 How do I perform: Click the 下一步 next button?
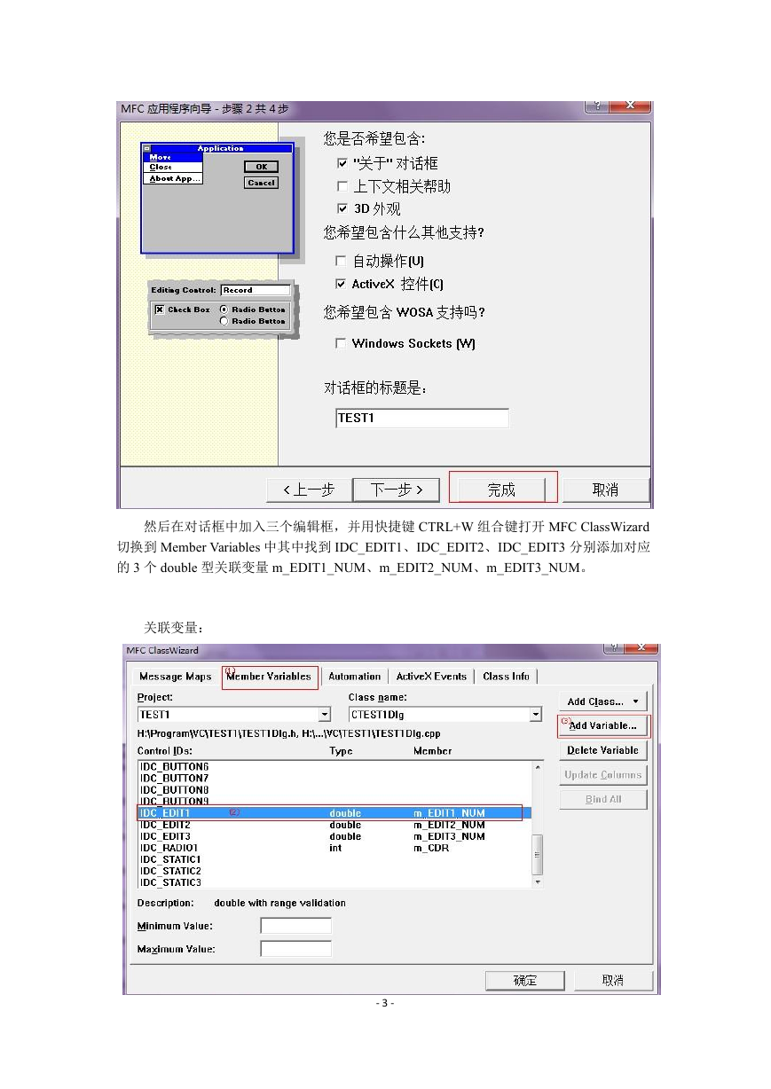(x=396, y=490)
